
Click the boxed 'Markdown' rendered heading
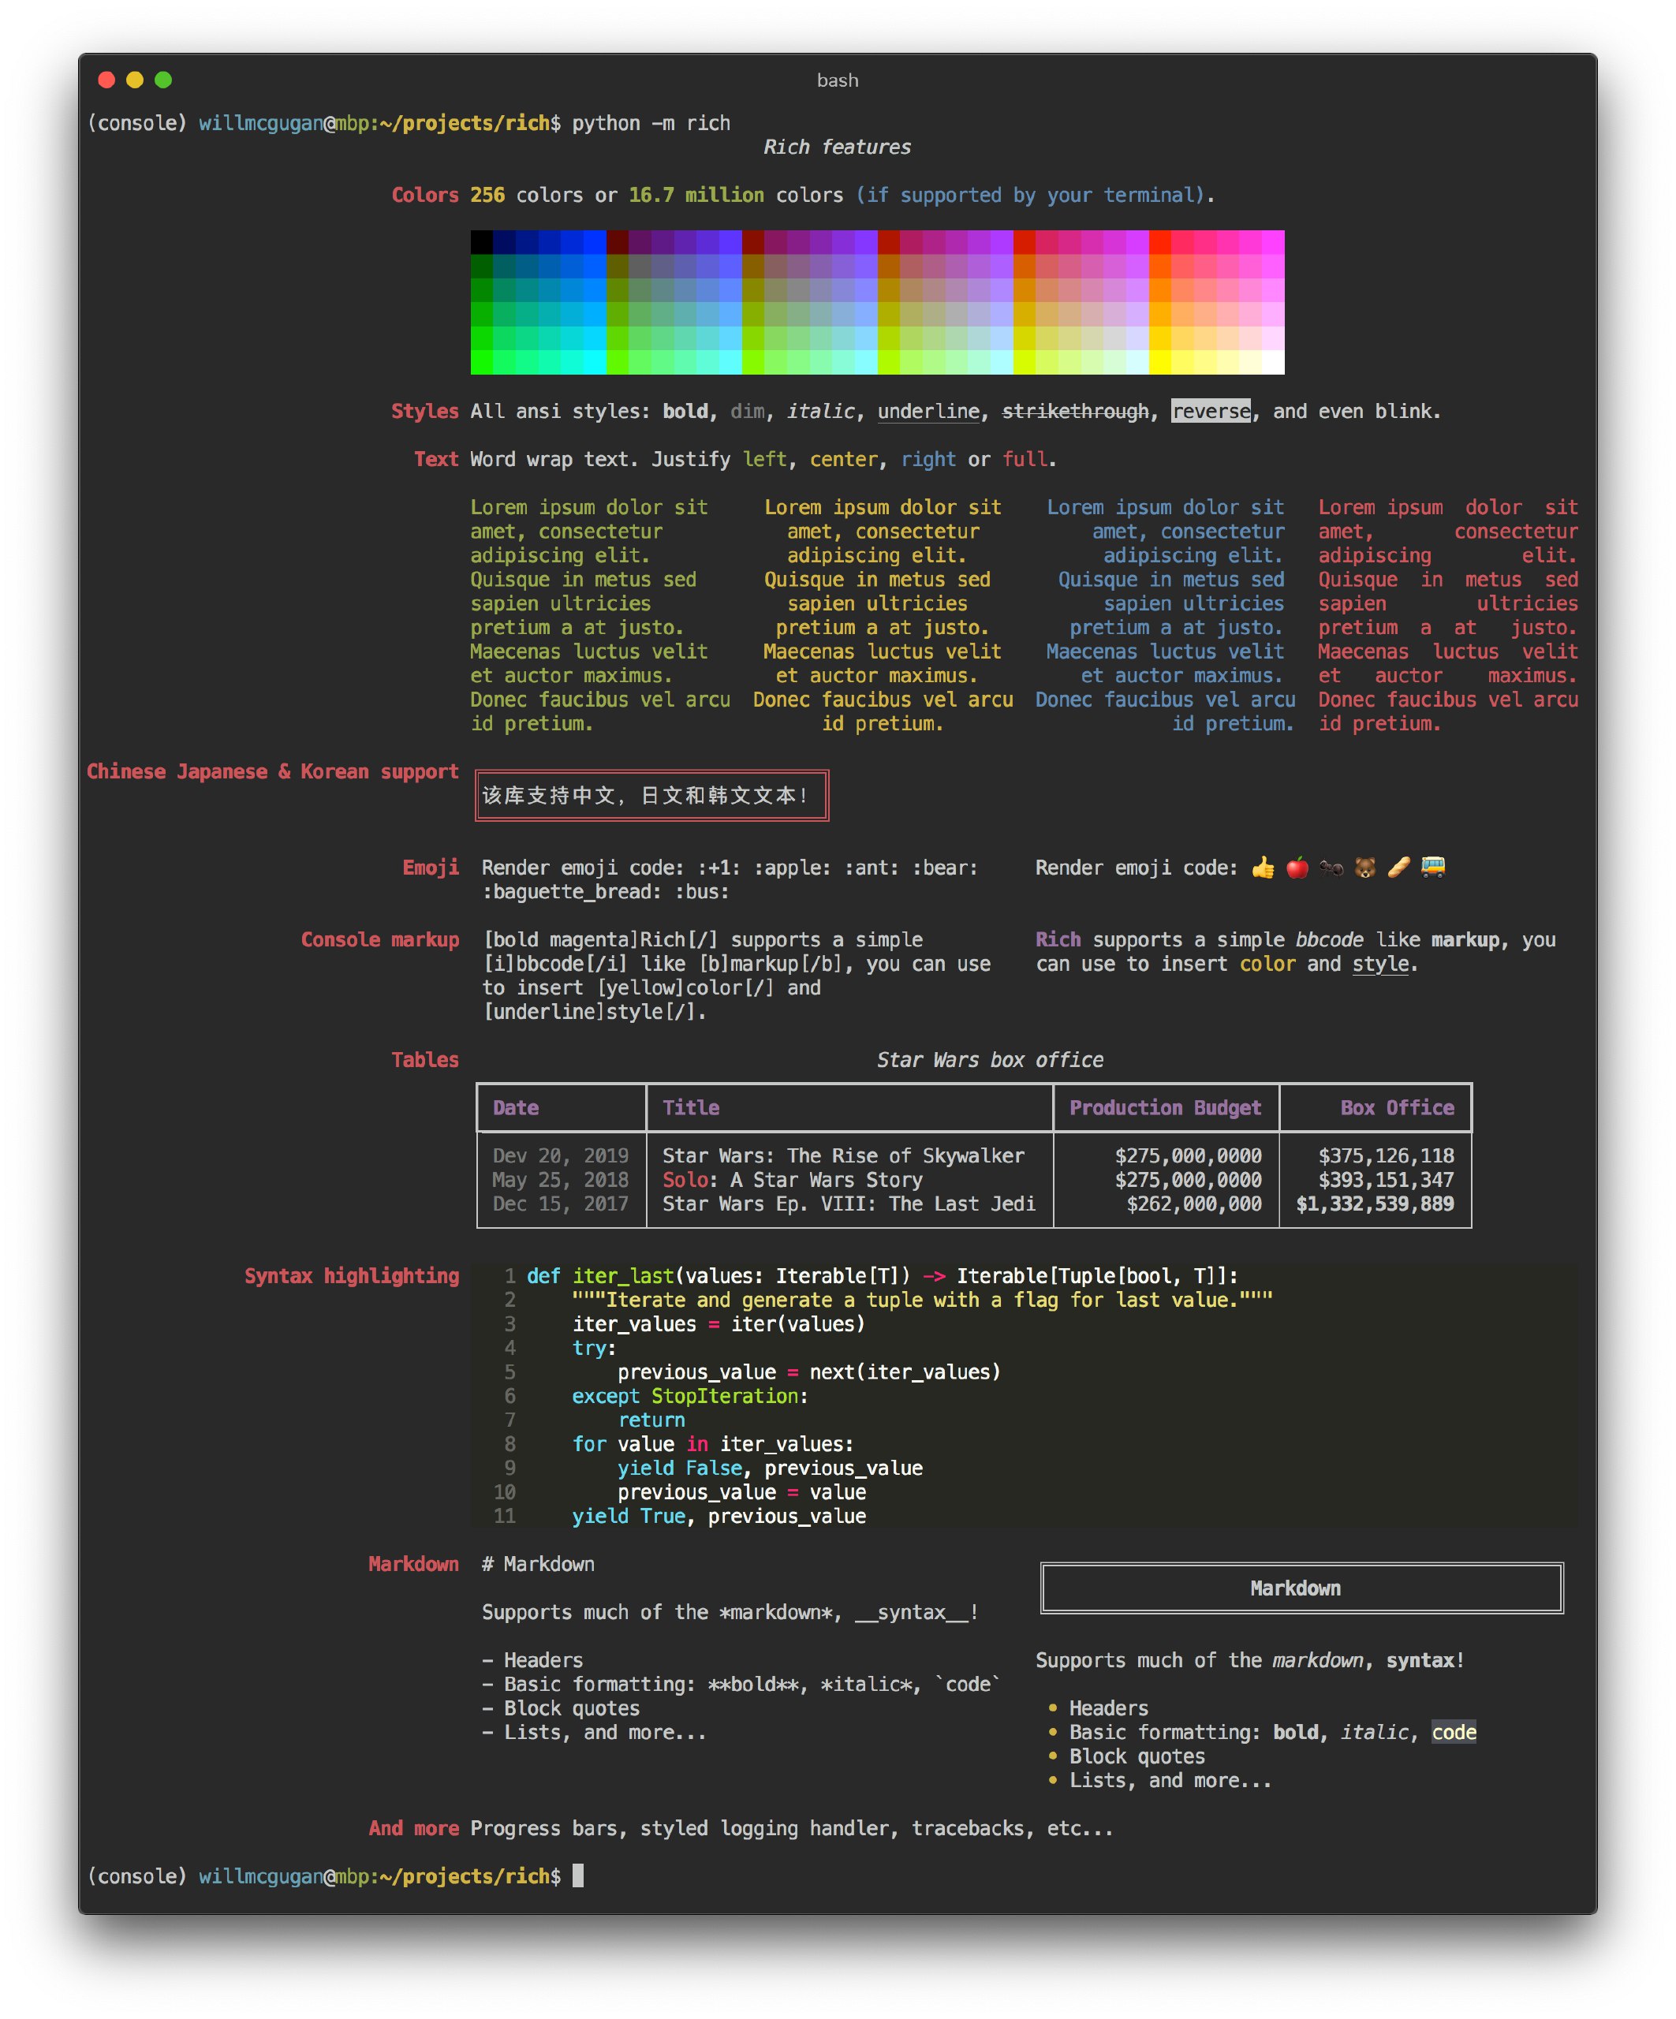click(x=1301, y=1588)
